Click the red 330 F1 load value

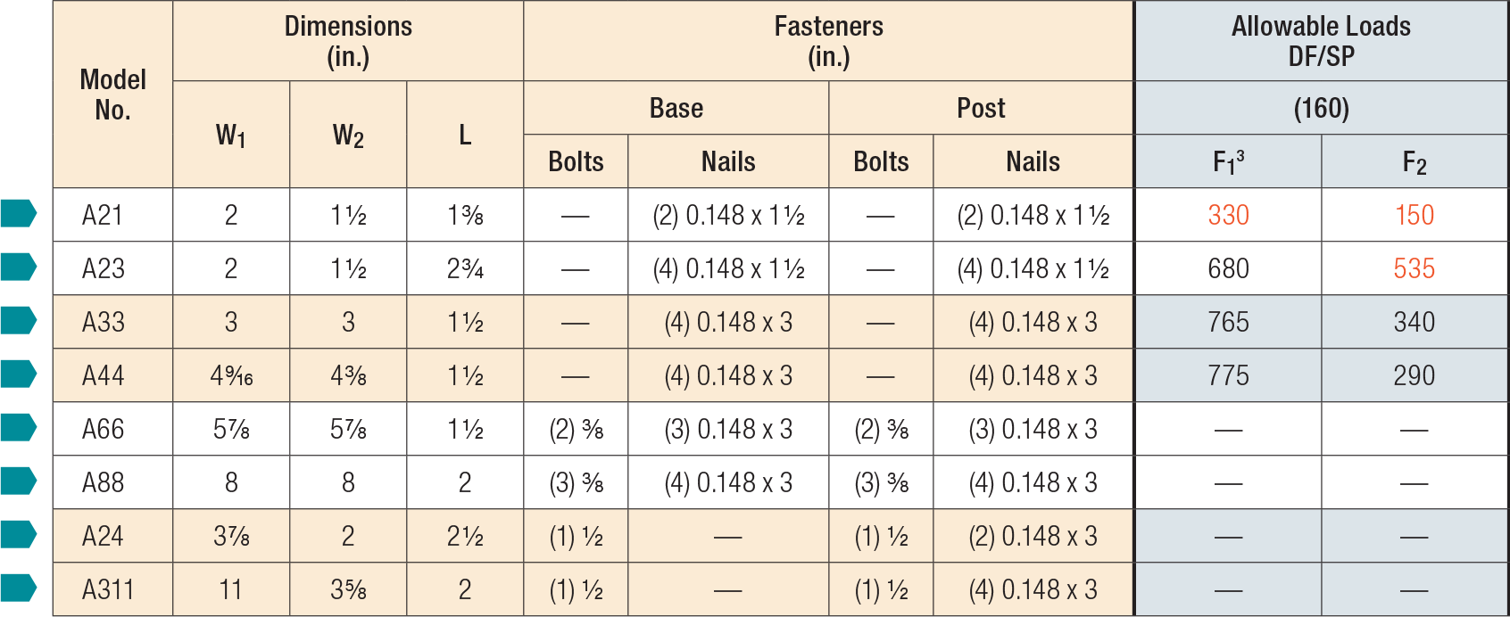(1228, 215)
